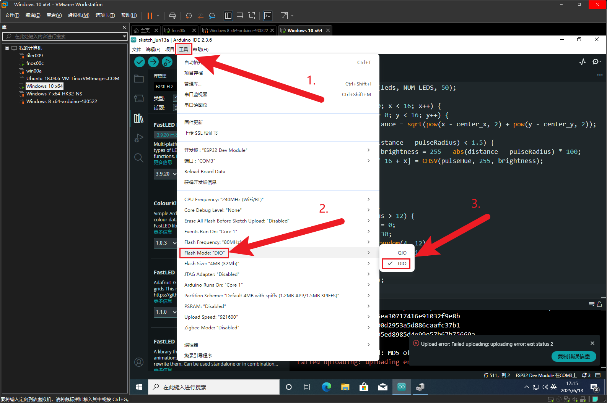This screenshot has height=403, width=607.
Task: Toggle the bottom panel icon in Arduino status bar
Action: click(598, 375)
